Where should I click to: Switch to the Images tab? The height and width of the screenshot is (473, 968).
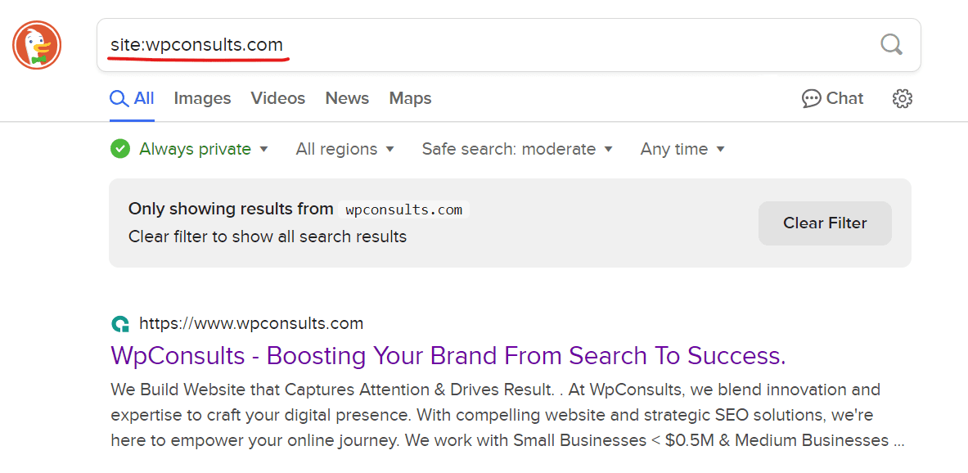pyautogui.click(x=202, y=98)
